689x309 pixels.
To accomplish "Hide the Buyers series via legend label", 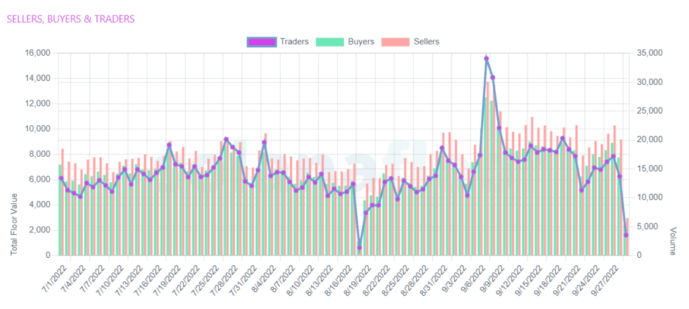I will pyautogui.click(x=361, y=42).
